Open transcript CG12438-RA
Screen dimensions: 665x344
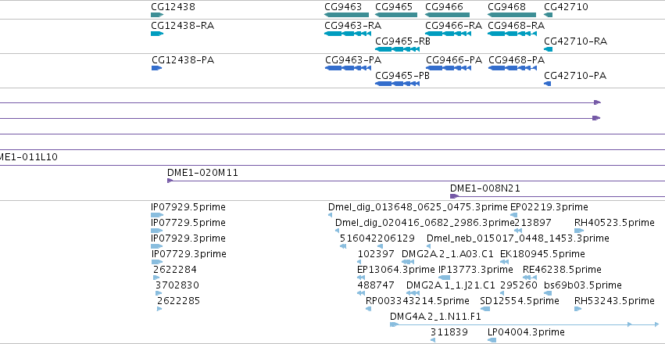point(182,26)
